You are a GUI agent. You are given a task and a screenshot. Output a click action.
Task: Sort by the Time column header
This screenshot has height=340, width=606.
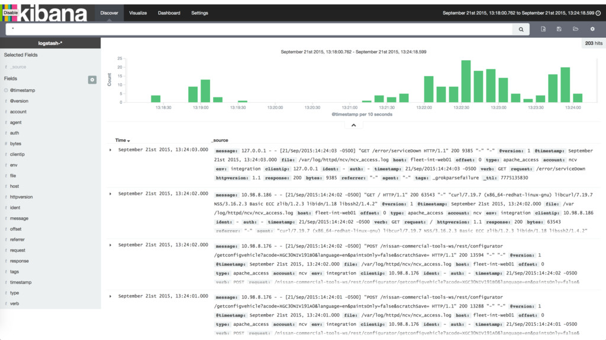point(122,140)
